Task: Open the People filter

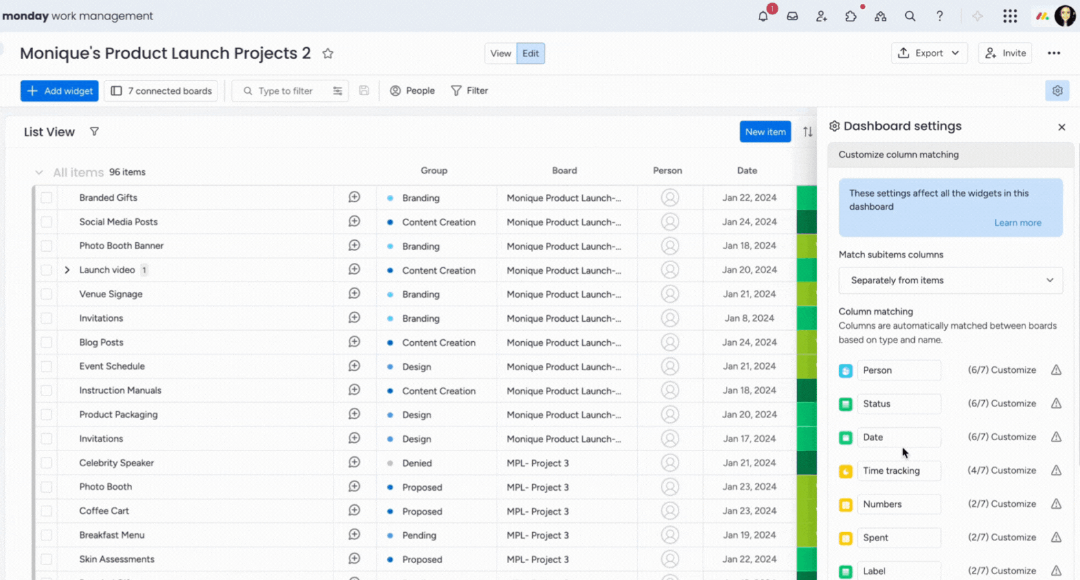Action: 412,91
